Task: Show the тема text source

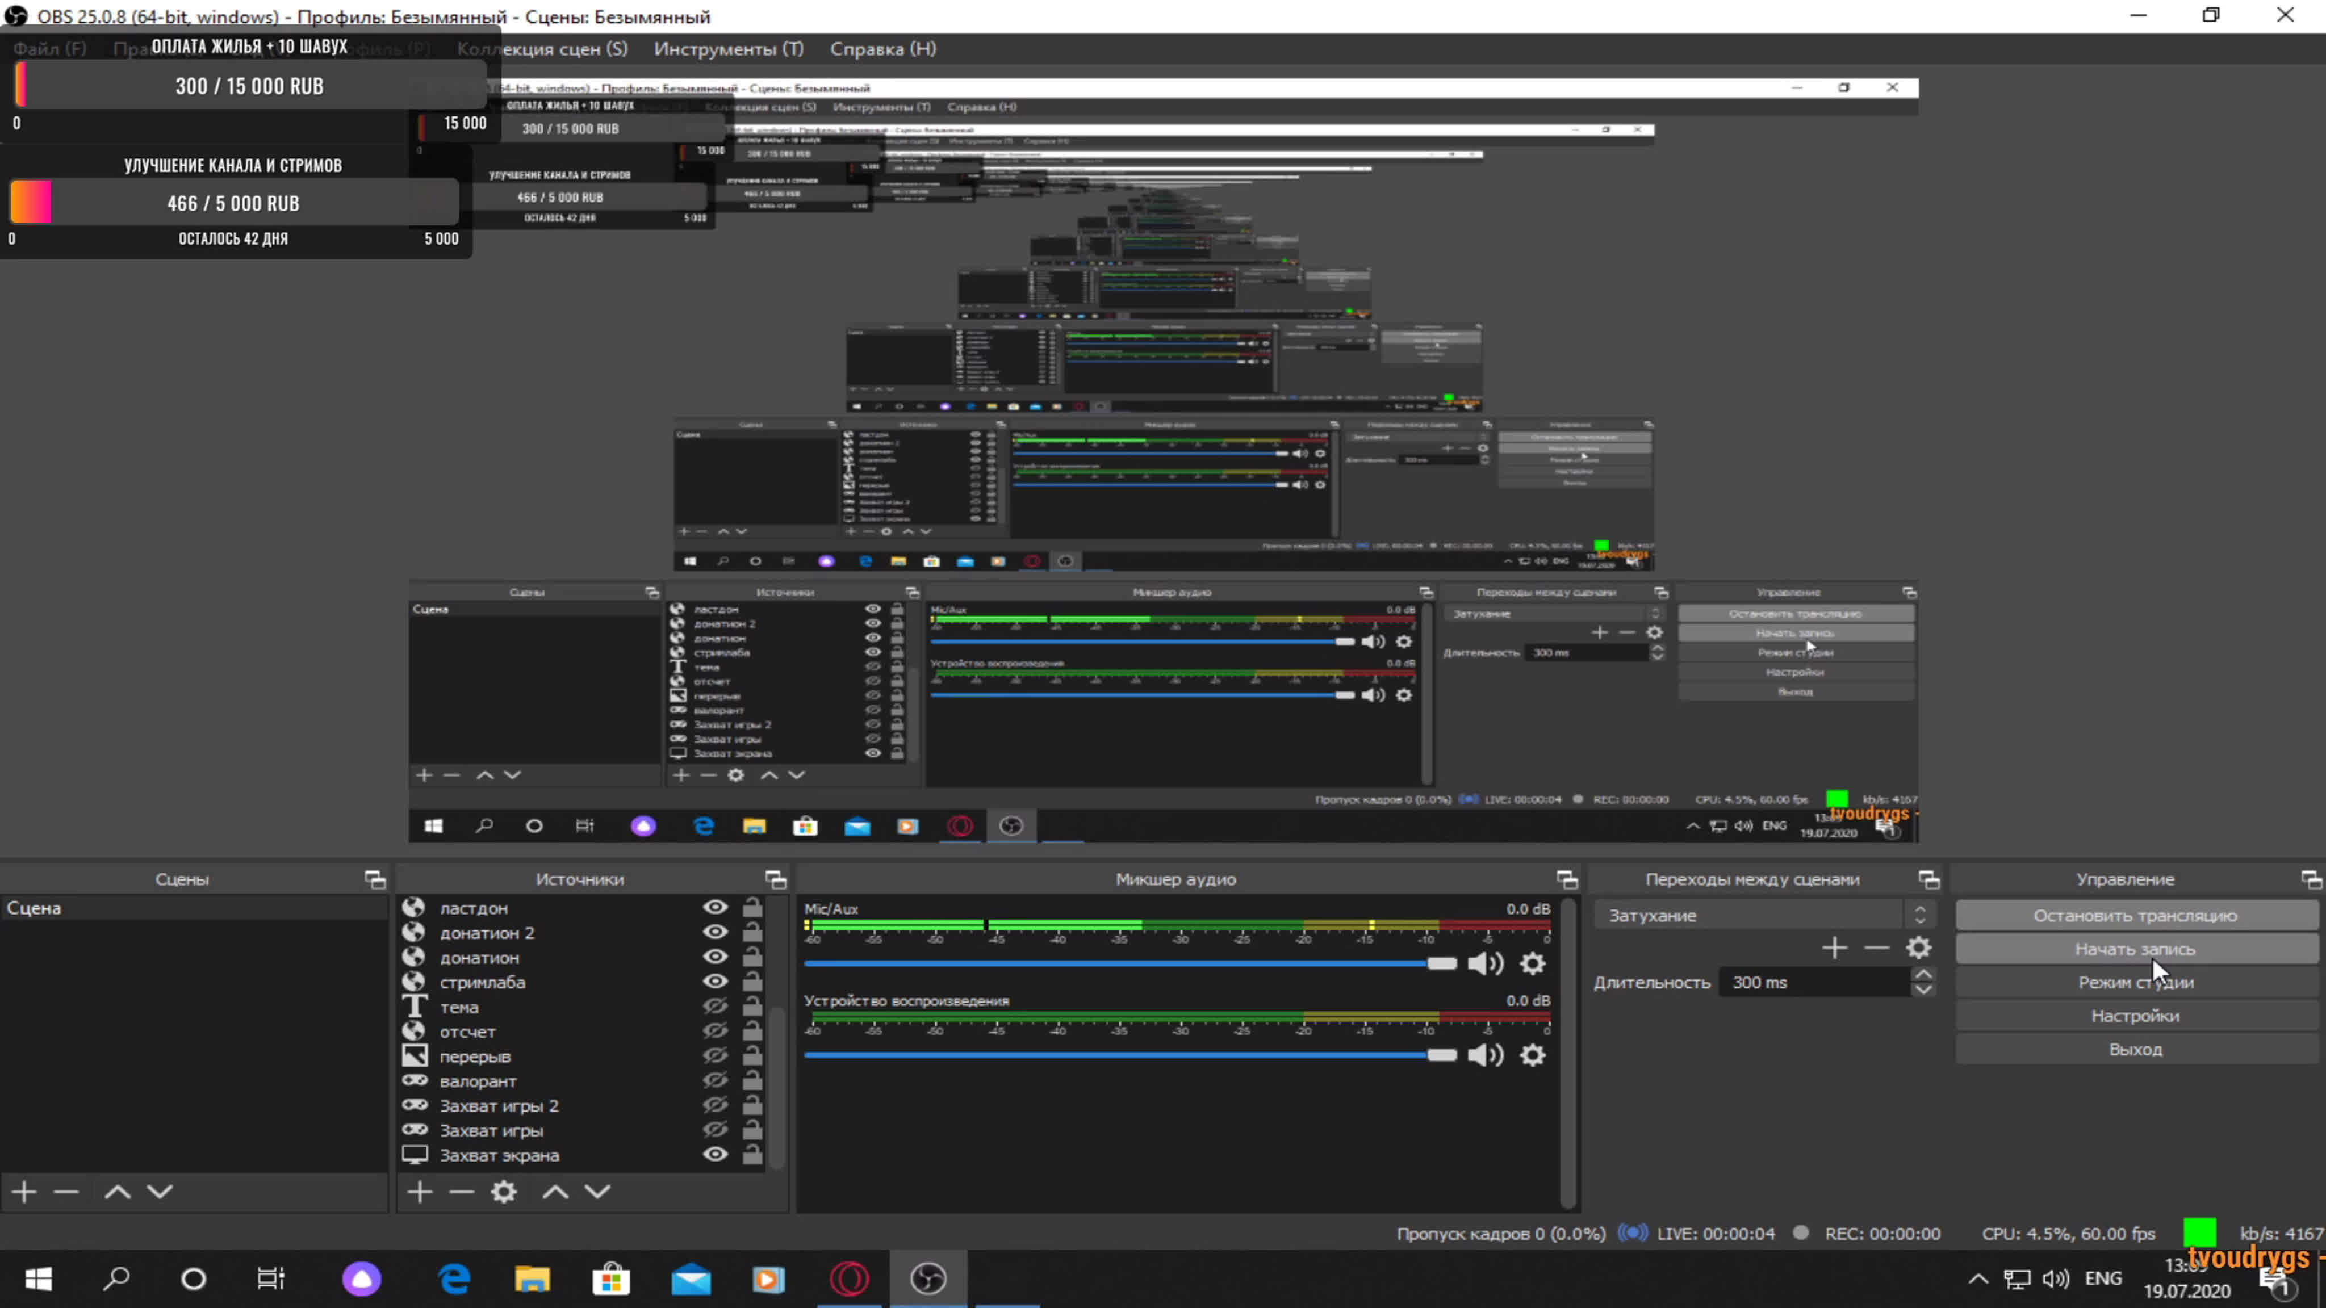Action: click(x=715, y=1005)
